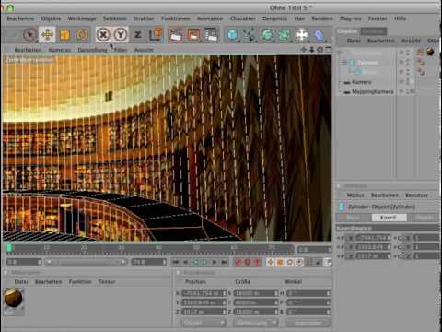442x332 pixels.
Task: Open the Funktionen main menu
Action: (176, 18)
